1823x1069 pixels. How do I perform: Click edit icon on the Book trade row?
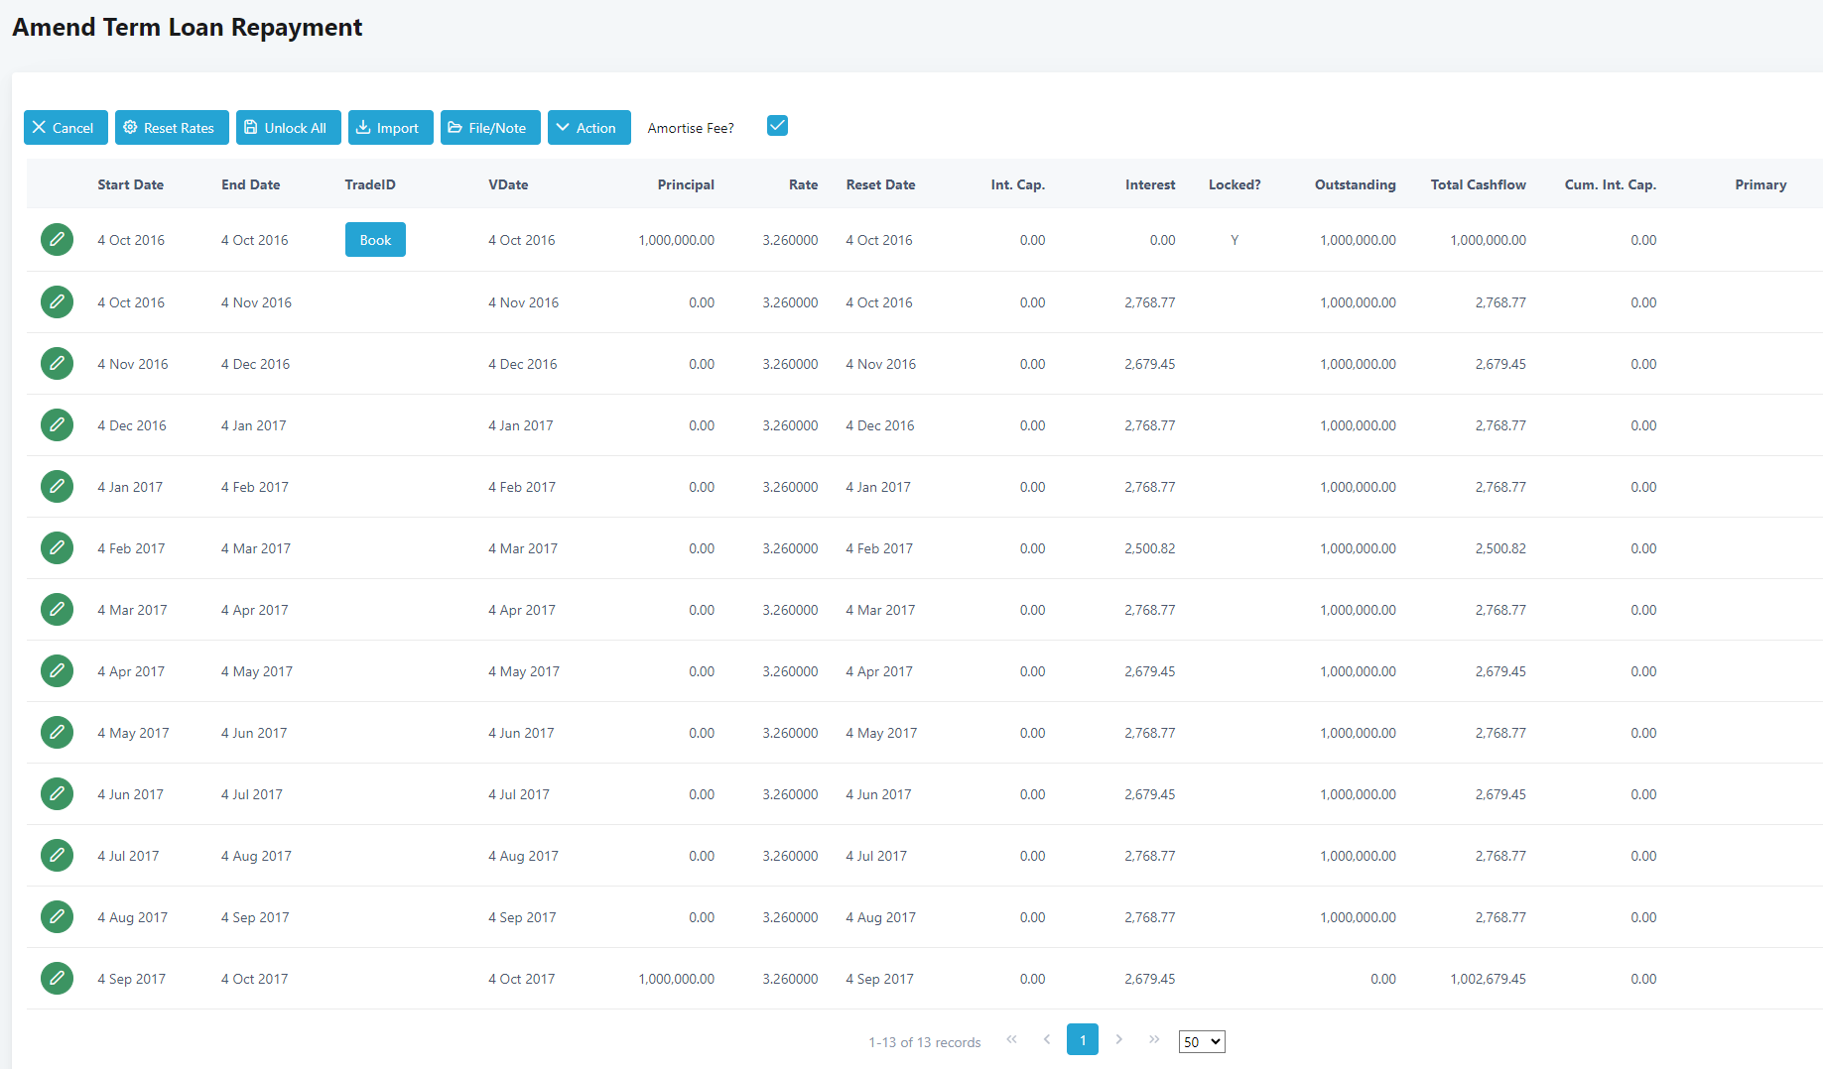pyautogui.click(x=57, y=240)
